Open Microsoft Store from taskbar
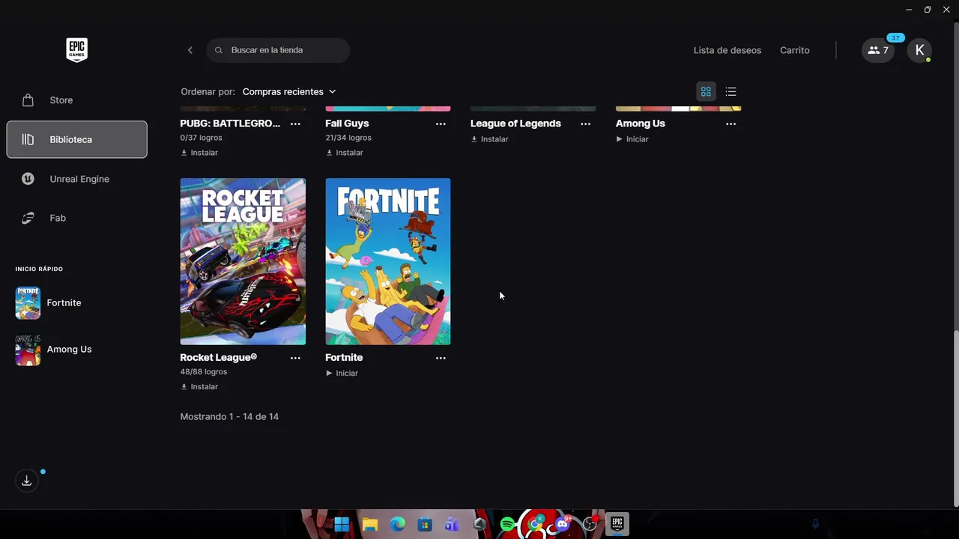 click(x=425, y=524)
